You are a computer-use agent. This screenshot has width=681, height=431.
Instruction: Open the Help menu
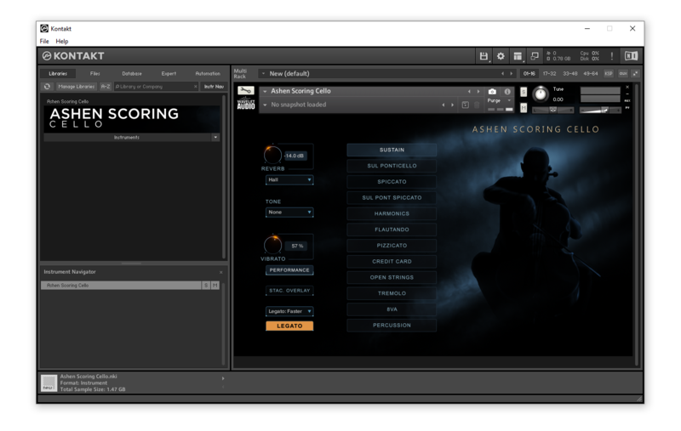(x=61, y=41)
